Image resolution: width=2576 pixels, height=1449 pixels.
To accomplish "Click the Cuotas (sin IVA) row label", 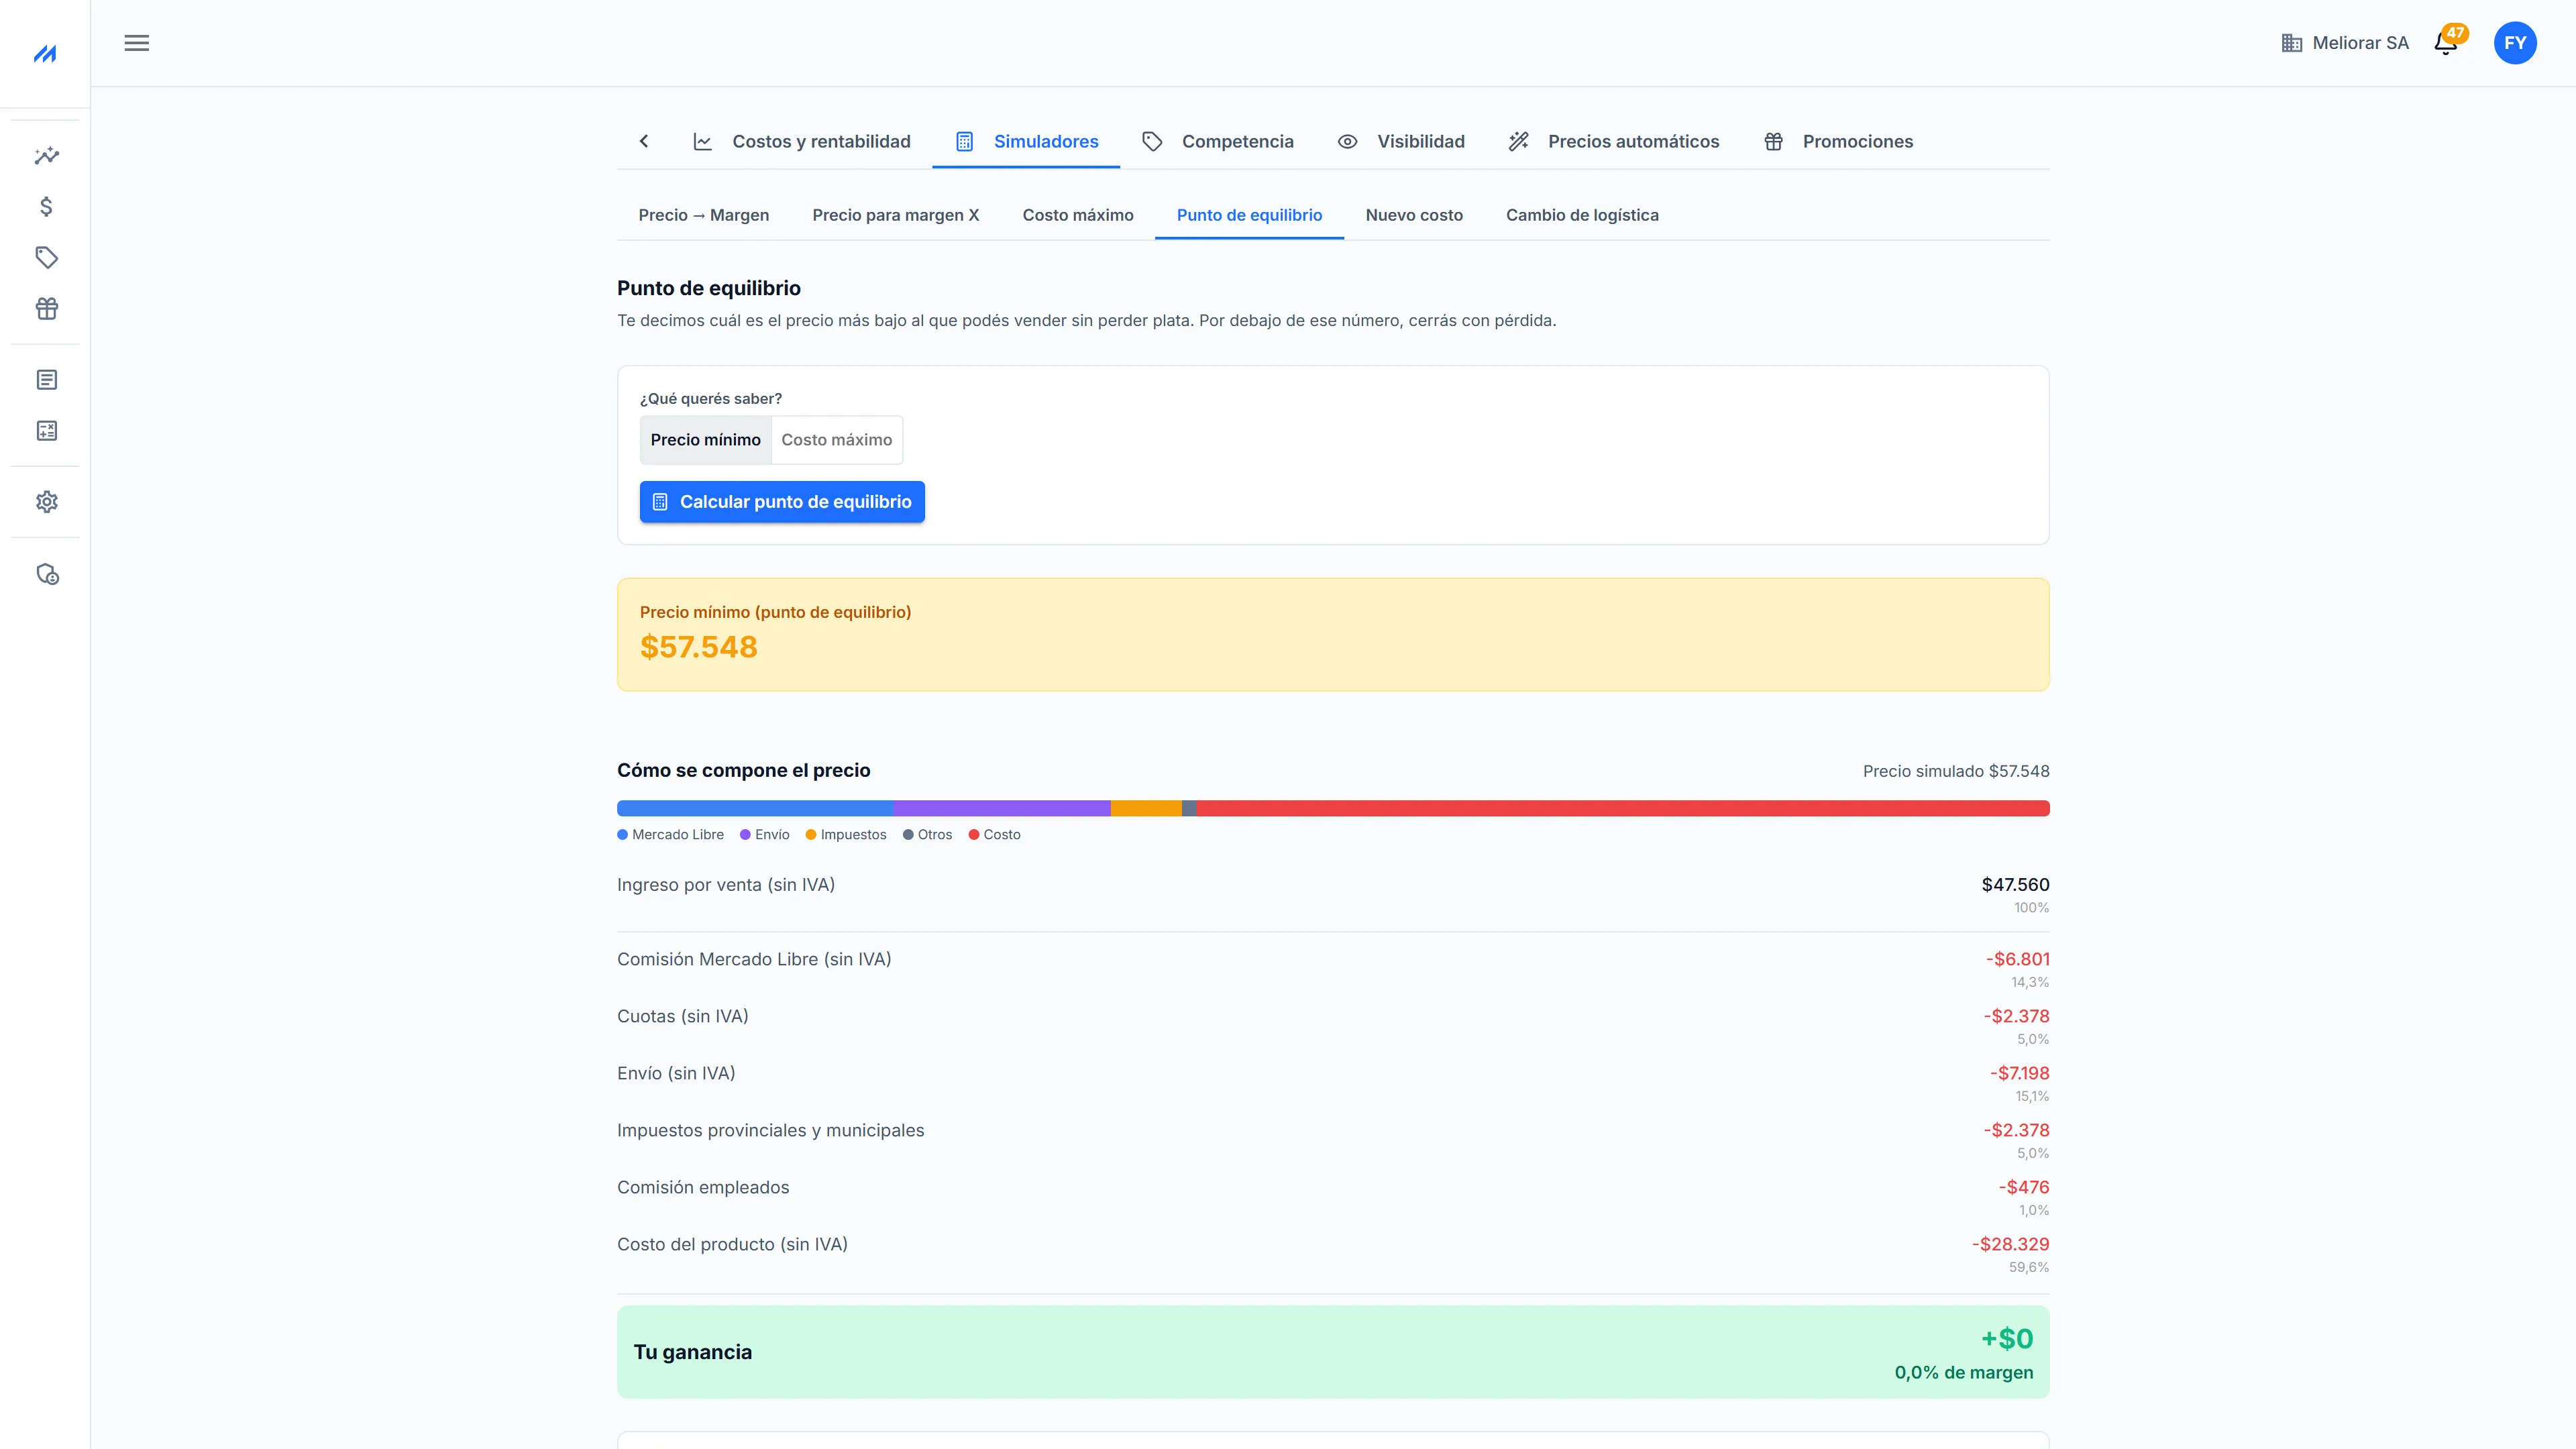I will [683, 1016].
